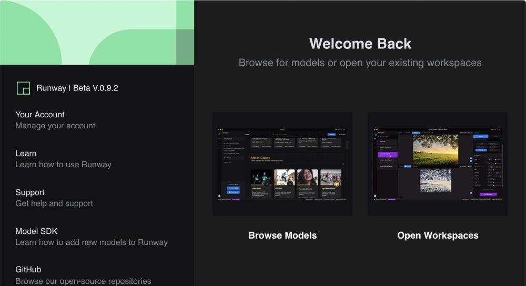Open the Learn link
Viewport: 526px width, 286px height.
26,154
